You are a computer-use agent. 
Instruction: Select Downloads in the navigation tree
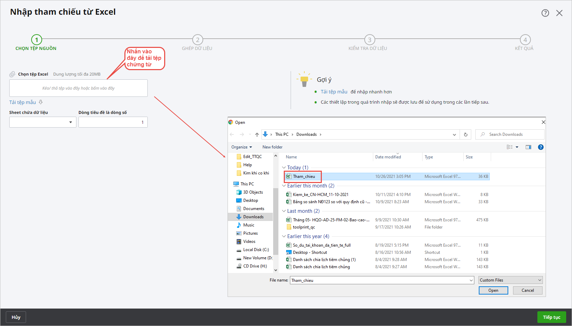tap(253, 217)
